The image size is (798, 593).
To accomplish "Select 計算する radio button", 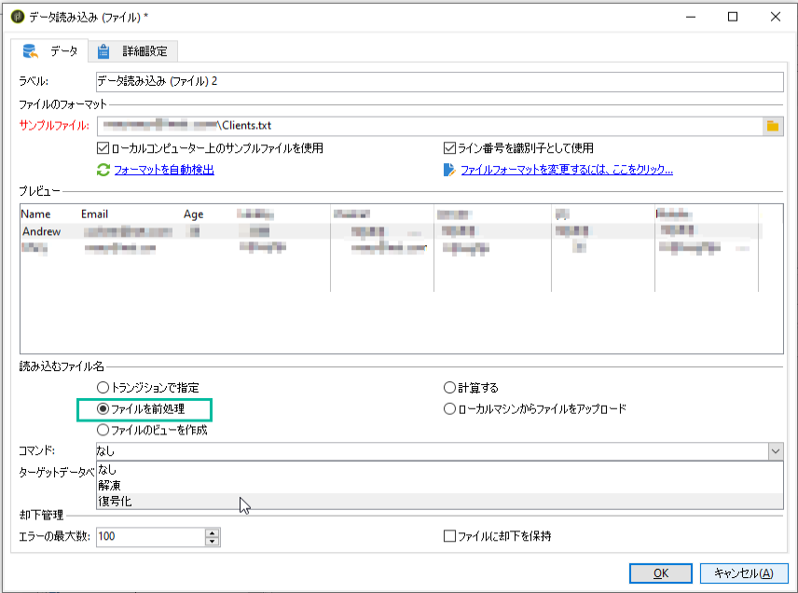I will click(449, 388).
